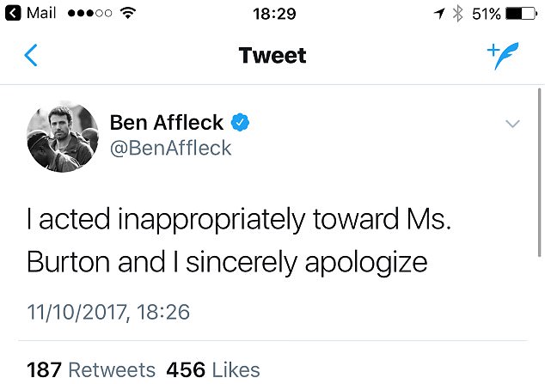545x384 pixels.
Task: Tap Ben Affleck's profile photo
Action: pyautogui.click(x=62, y=135)
